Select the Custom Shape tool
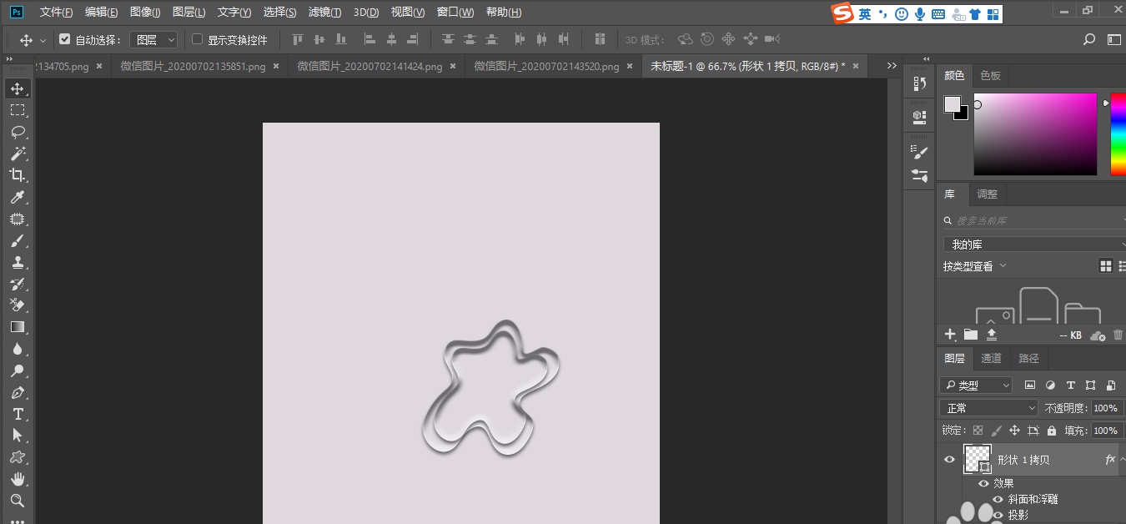 (18, 457)
